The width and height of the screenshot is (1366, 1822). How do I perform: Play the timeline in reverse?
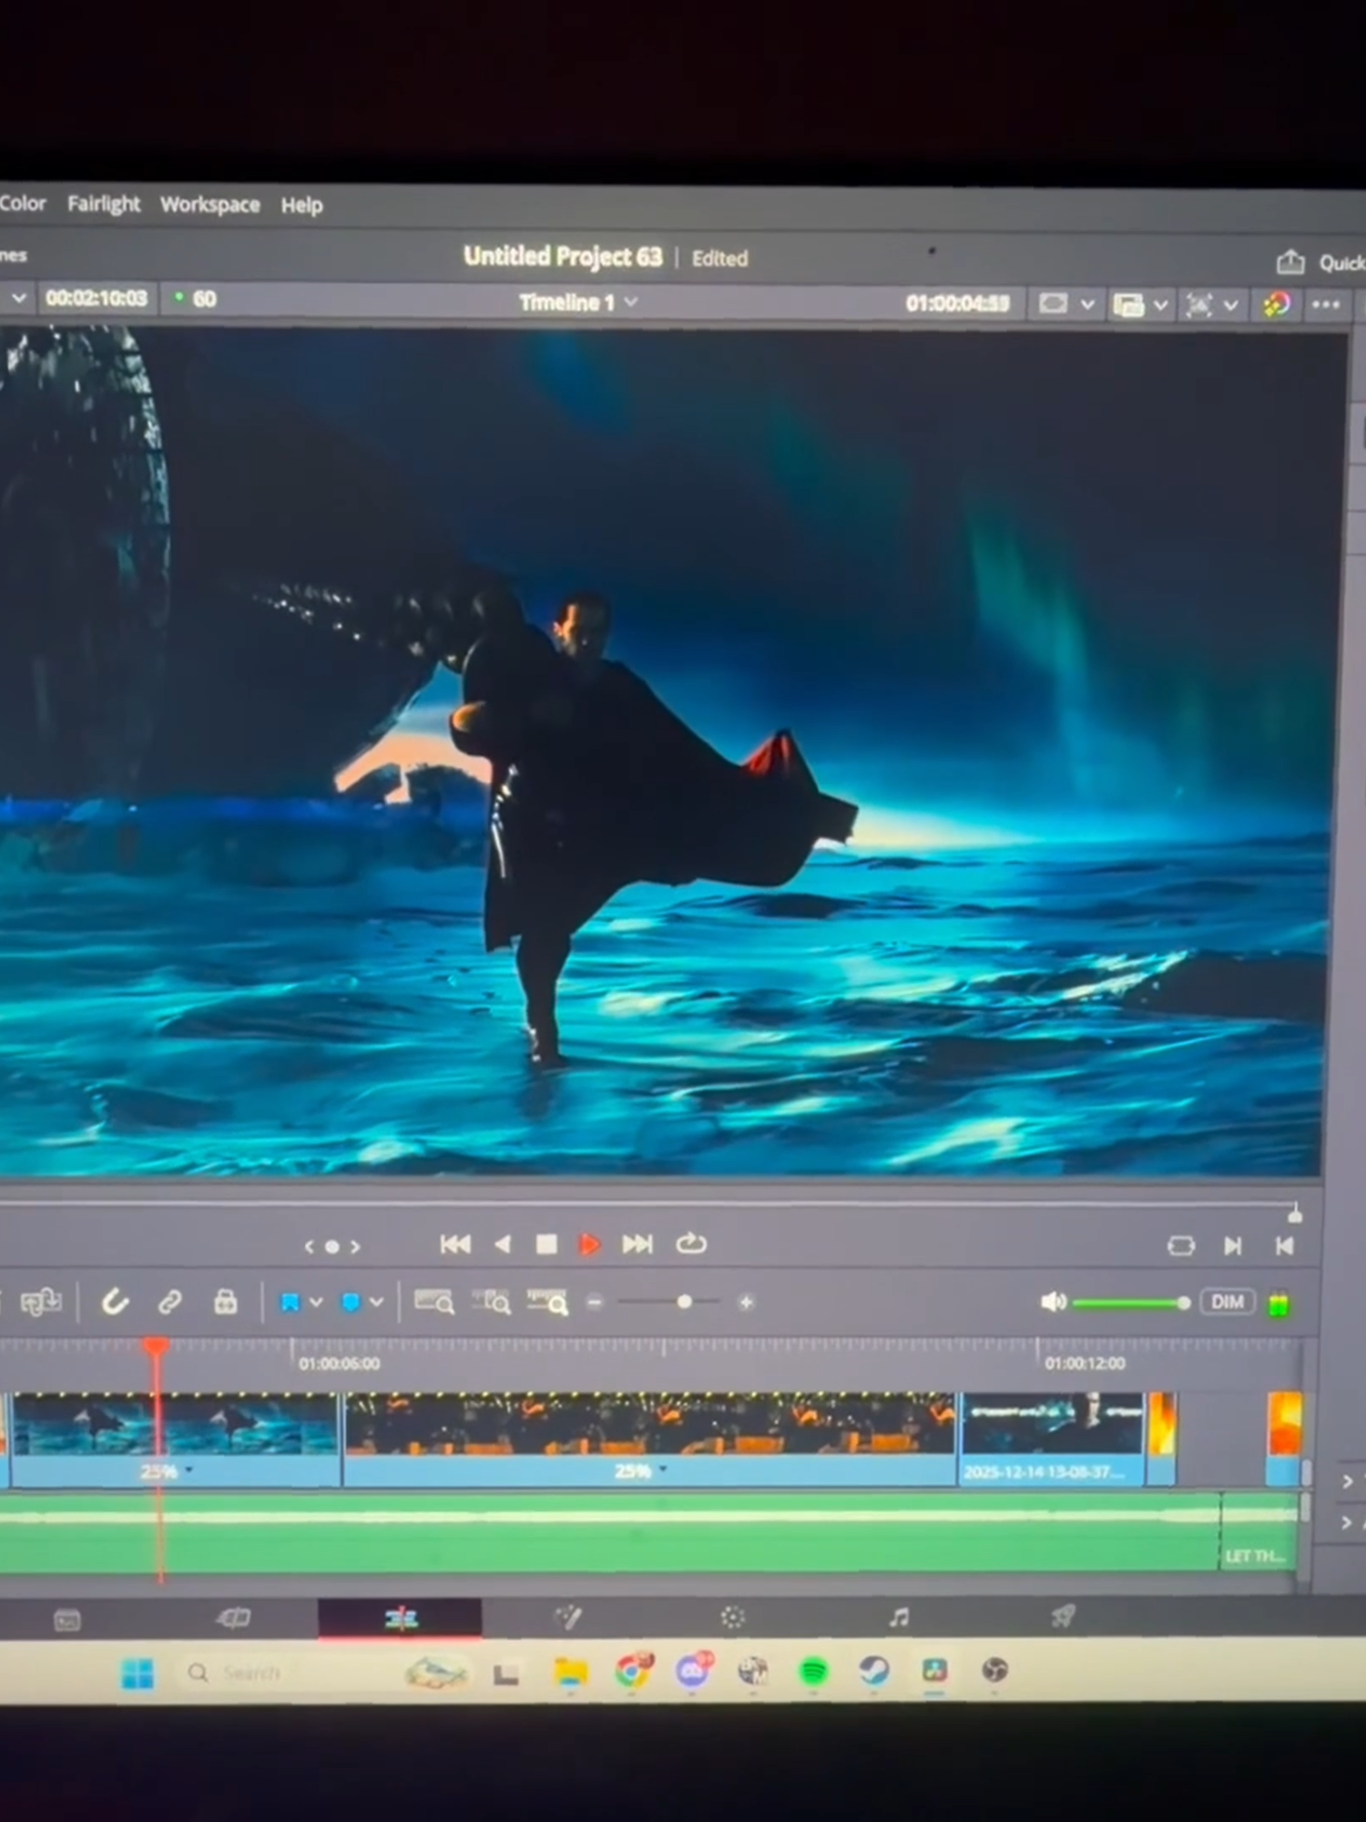(502, 1244)
